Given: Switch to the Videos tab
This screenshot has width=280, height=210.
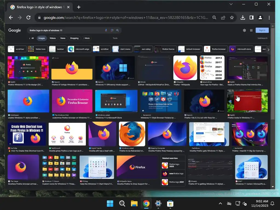Looking at the screenshot, I should pos(52,38).
